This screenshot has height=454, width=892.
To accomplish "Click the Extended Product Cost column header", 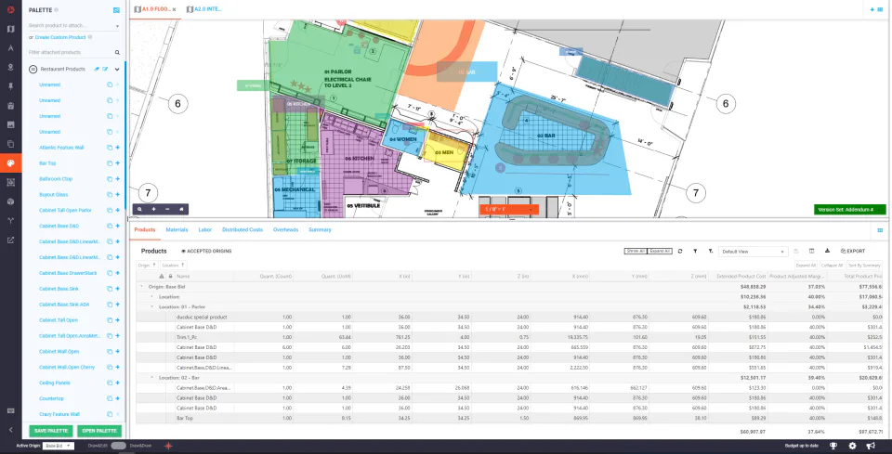I will (739, 276).
